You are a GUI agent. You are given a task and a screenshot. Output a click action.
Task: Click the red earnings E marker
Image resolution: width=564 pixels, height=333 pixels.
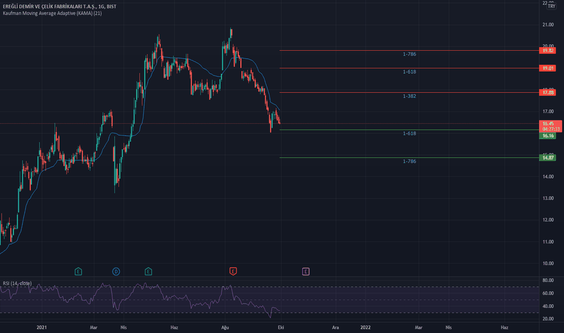(233, 271)
